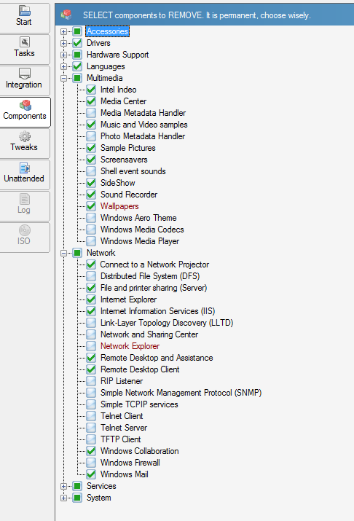The image size is (354, 521).
Task: Open the Tasks section icon
Action: (25, 42)
